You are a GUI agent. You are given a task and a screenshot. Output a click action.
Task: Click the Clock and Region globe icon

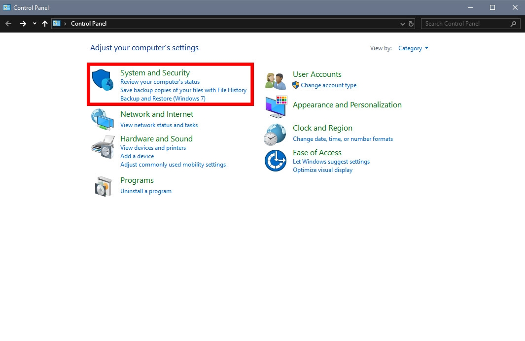pyautogui.click(x=275, y=134)
